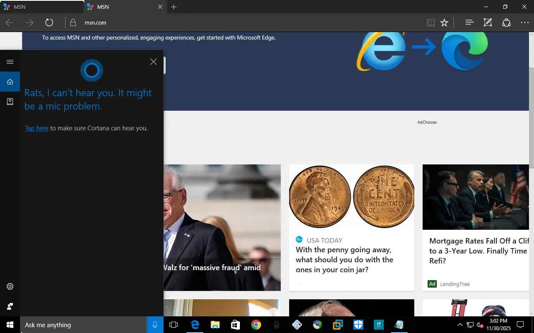Image resolution: width=534 pixels, height=333 pixels.
Task: Open the teal fork-and-knife taskbar app
Action: click(378, 325)
